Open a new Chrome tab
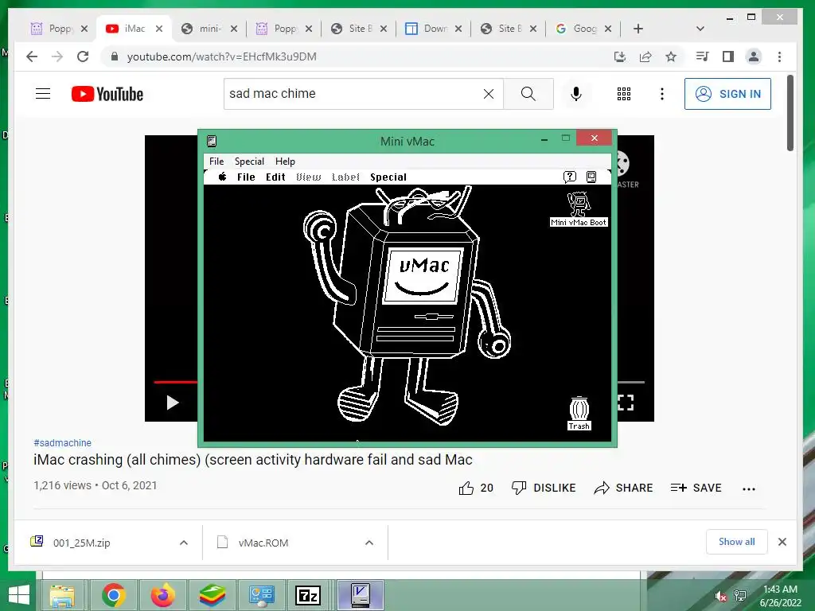 click(638, 29)
